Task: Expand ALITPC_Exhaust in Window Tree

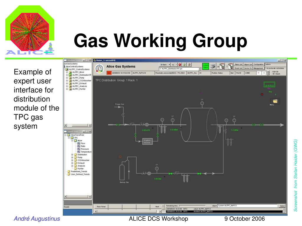Action: pos(67,83)
